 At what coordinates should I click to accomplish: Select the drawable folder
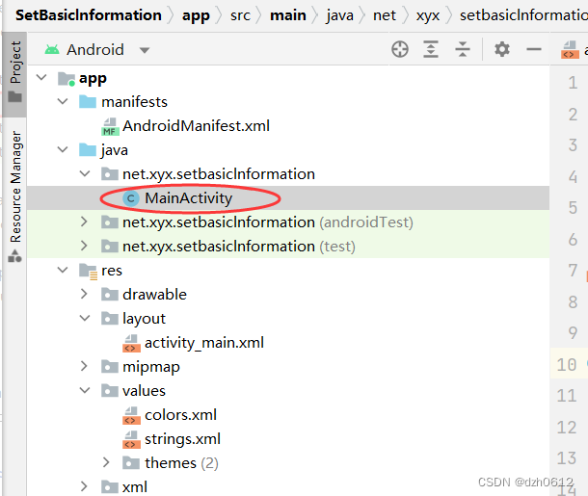pyautogui.click(x=154, y=295)
